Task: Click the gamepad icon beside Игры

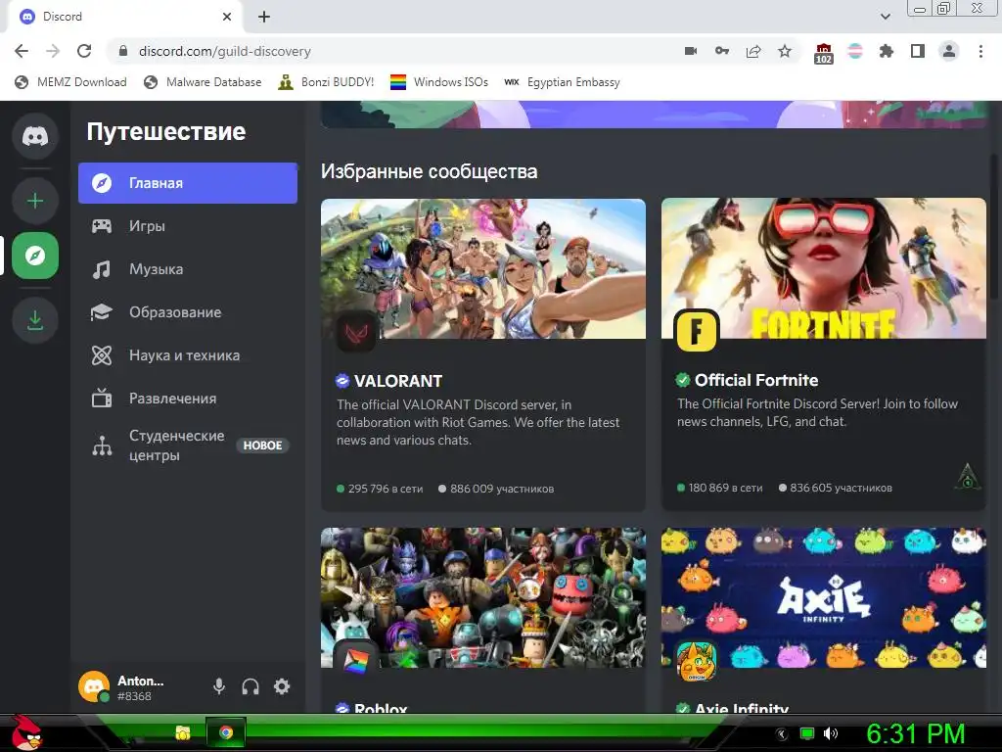Action: 102,226
